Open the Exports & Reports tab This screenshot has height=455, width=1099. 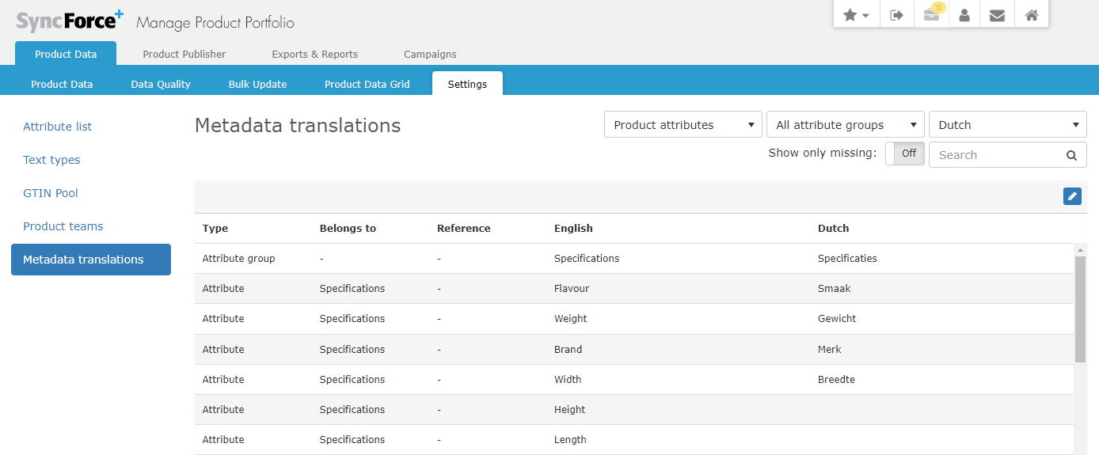pos(314,54)
